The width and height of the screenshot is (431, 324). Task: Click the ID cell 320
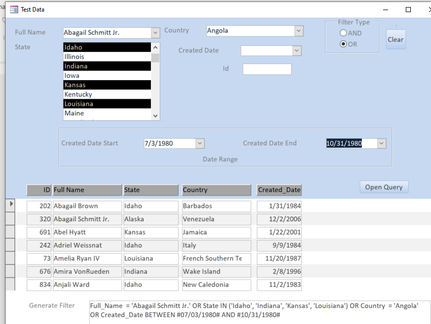(x=39, y=219)
